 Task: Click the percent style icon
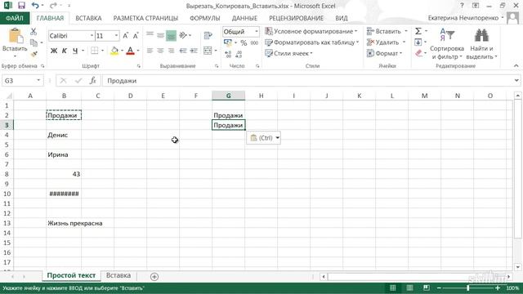coord(244,43)
